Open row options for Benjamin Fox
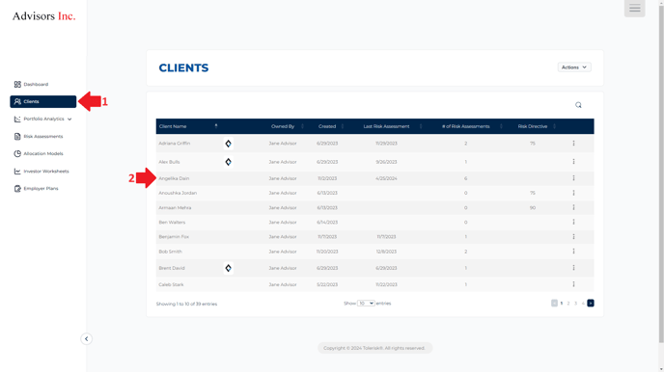The image size is (664, 372). (574, 237)
